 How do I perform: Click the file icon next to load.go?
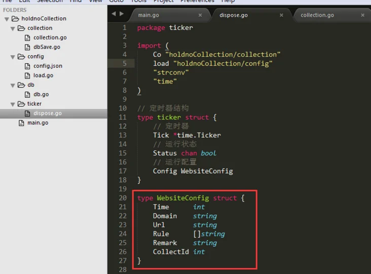point(28,75)
